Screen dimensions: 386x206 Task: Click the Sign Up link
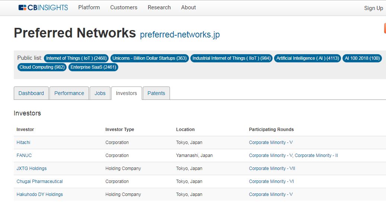(x=373, y=8)
